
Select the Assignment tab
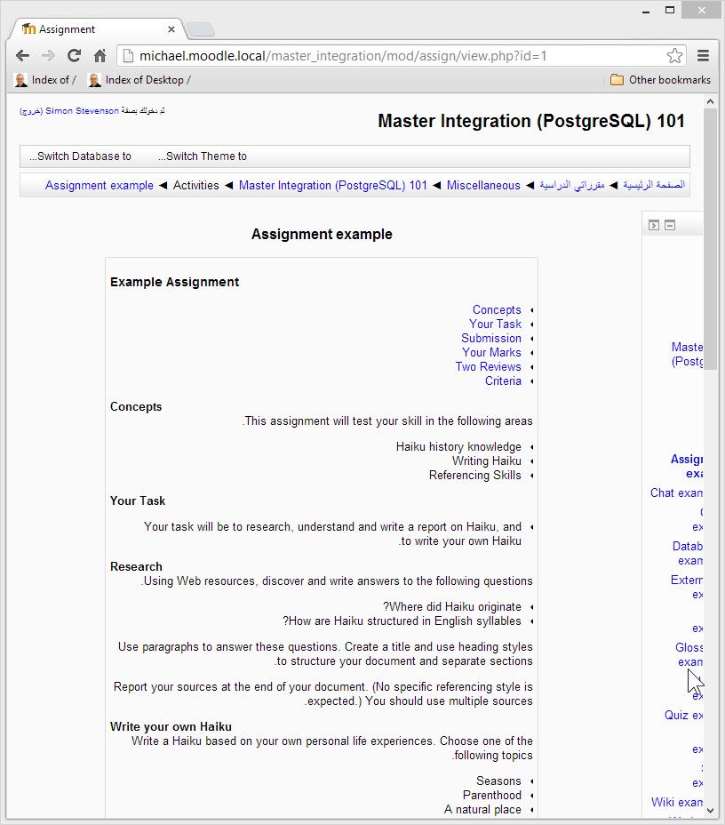click(x=97, y=29)
